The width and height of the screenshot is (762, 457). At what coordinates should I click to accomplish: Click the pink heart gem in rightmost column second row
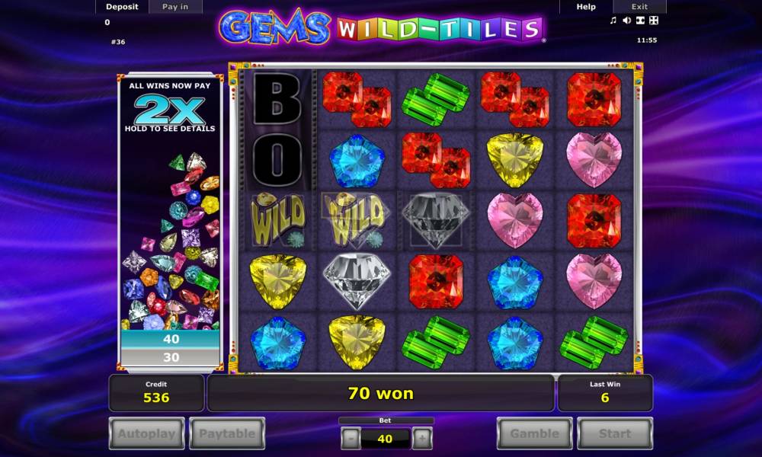[594, 159]
